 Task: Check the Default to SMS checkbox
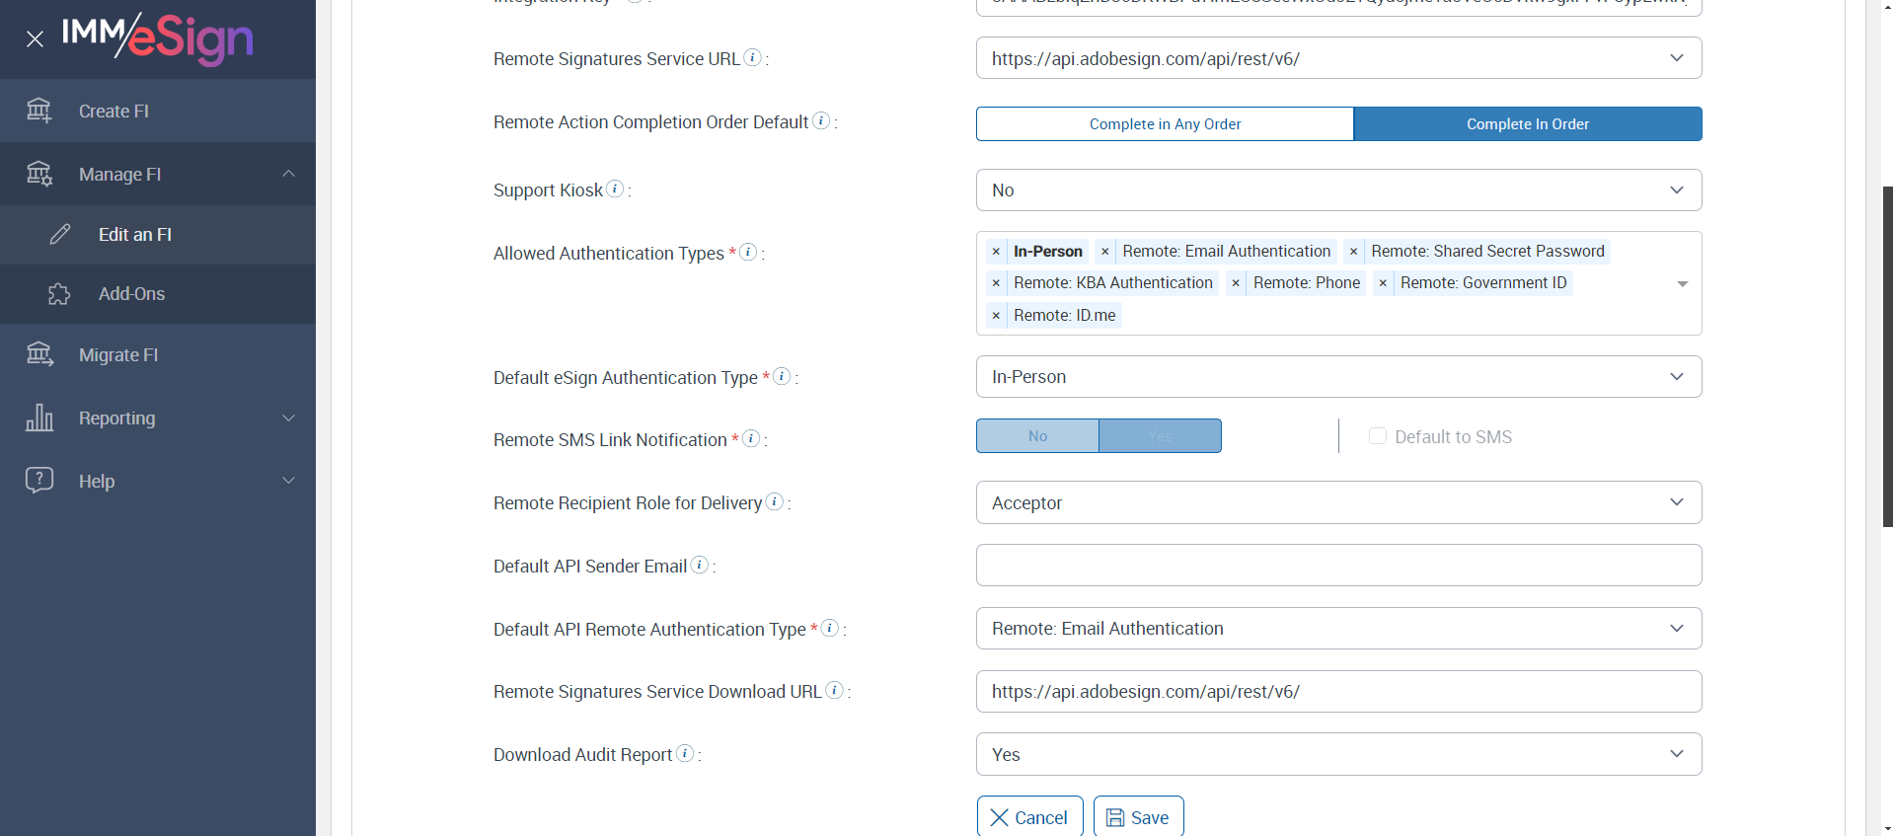1378,436
